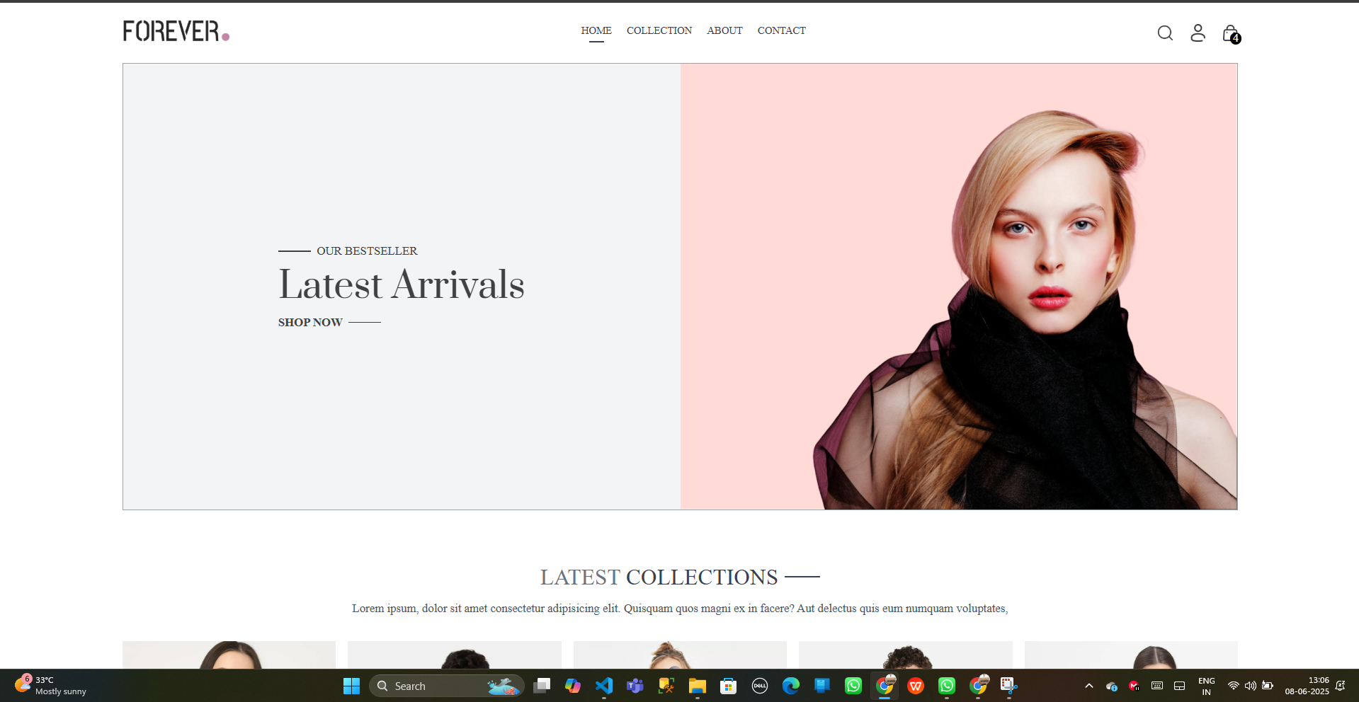
Task: Launch Visual Studio Code from the taskbar
Action: coord(603,686)
